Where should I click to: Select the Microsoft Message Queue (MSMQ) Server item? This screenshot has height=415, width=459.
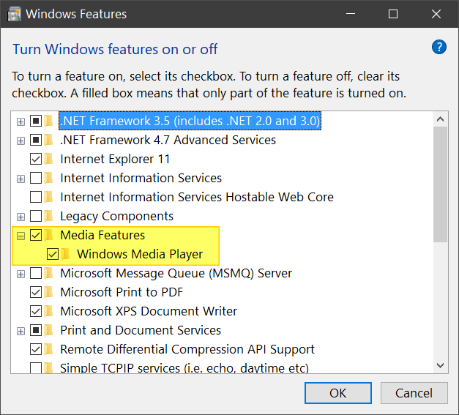coord(176,273)
